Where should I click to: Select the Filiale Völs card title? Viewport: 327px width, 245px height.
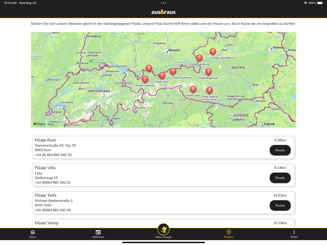(45, 168)
